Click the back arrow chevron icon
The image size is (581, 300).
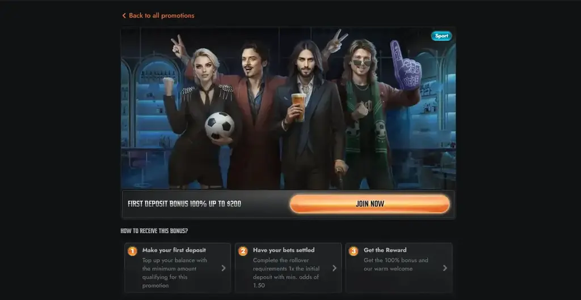pyautogui.click(x=124, y=15)
